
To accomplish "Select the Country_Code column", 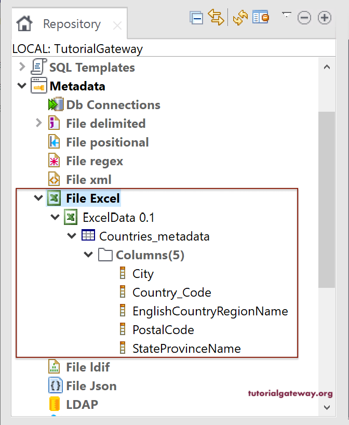I will point(172,293).
